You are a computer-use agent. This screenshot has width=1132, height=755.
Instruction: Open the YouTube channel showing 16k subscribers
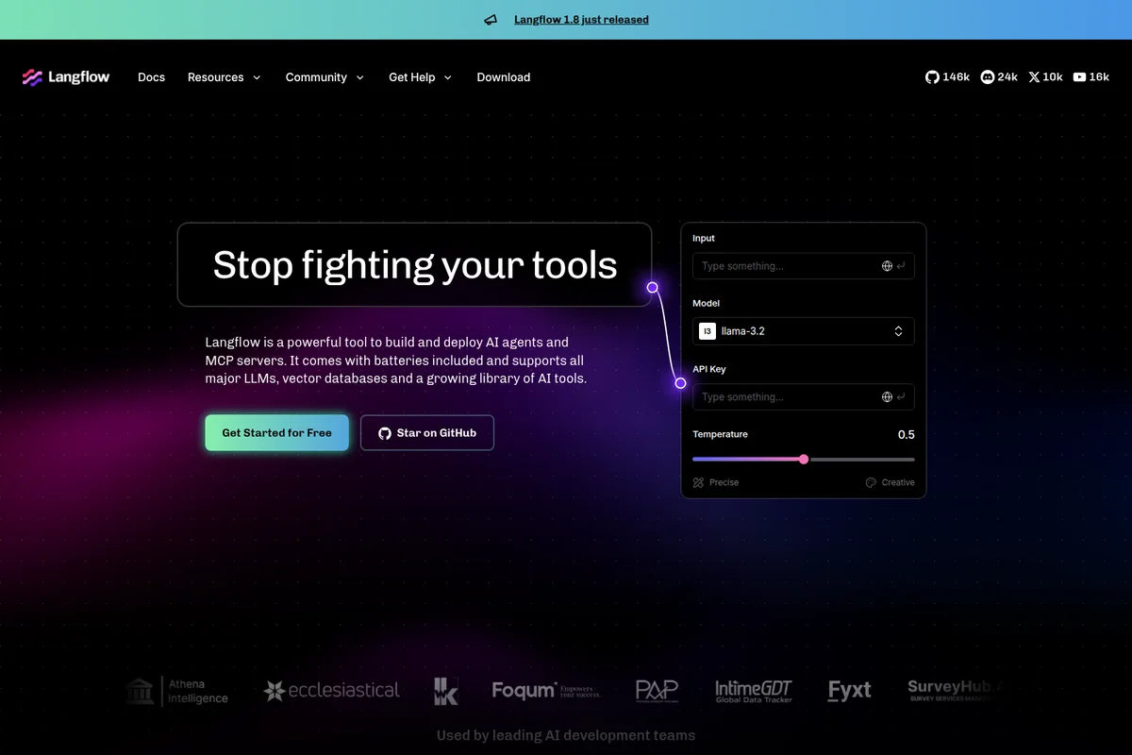pyautogui.click(x=1090, y=76)
